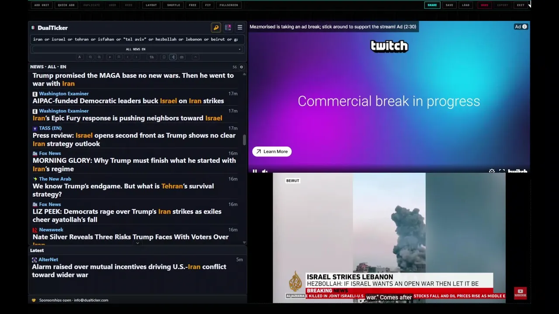Click the first Washington Examiner source icon

pos(35,94)
